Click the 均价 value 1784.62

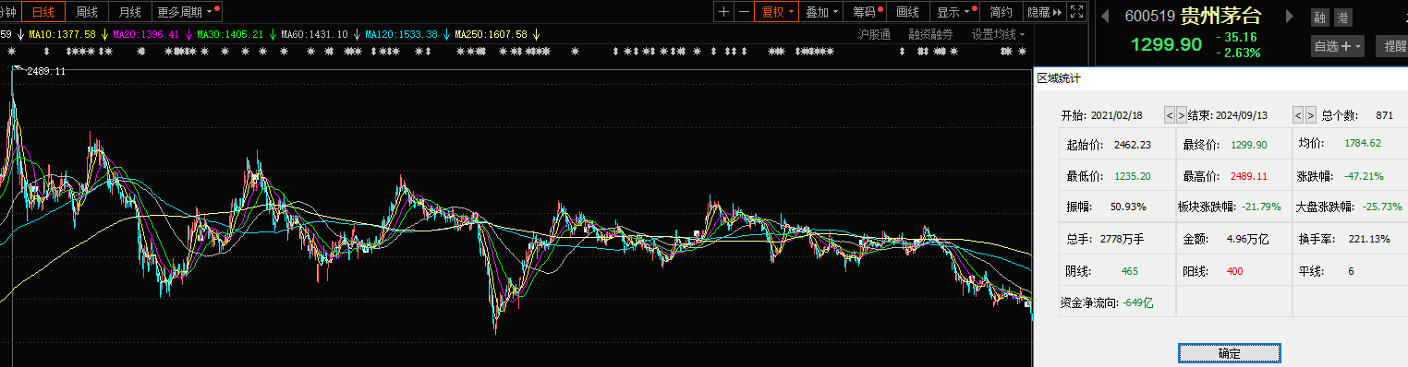click(1362, 143)
